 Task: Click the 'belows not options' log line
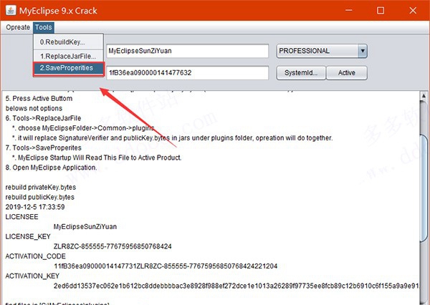(34, 108)
